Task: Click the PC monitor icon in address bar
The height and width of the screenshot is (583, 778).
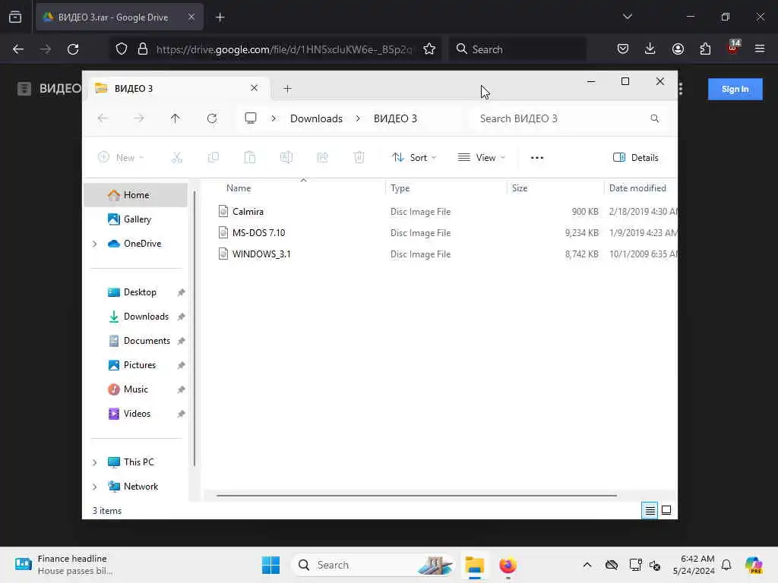Action: click(x=251, y=118)
